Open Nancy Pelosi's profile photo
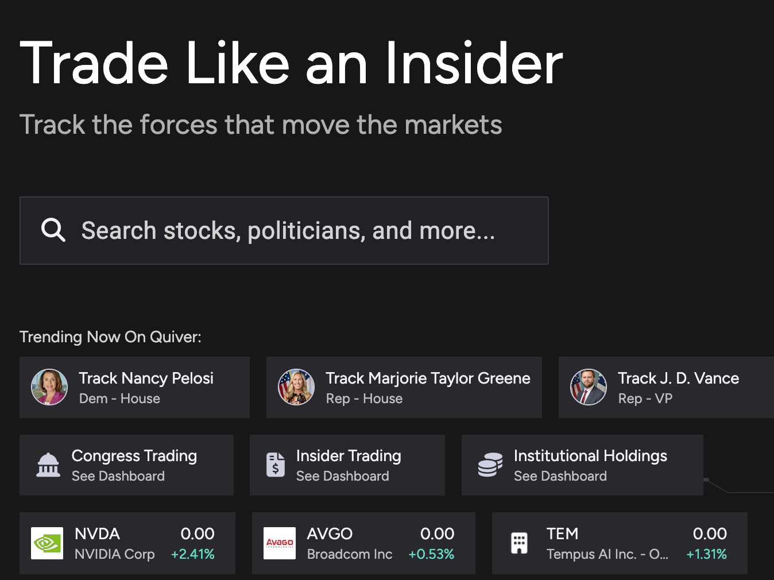Viewport: 774px width, 580px height. click(x=49, y=387)
